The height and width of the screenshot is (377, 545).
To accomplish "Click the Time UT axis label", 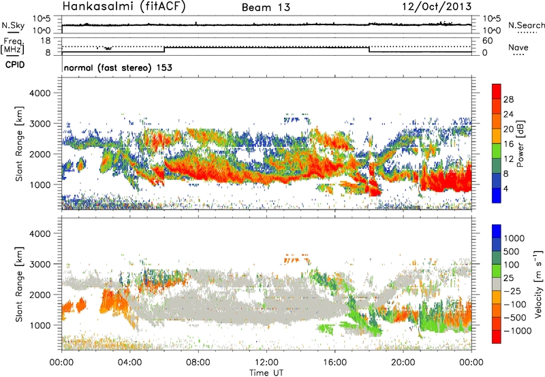I will coord(266,372).
